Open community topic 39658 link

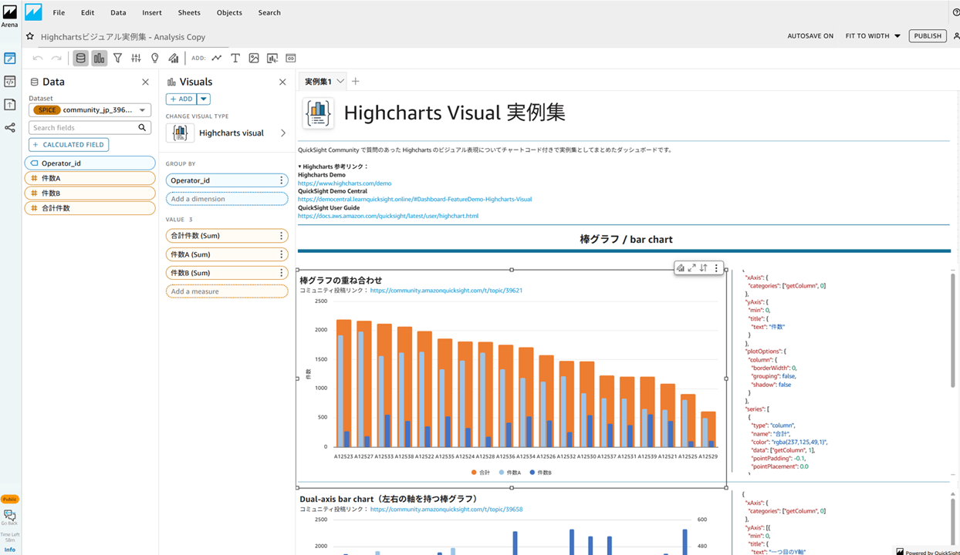(x=446, y=510)
